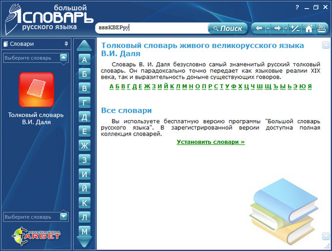Open green letter link Щ in article
This screenshot has height=251, width=332.
[267, 86]
